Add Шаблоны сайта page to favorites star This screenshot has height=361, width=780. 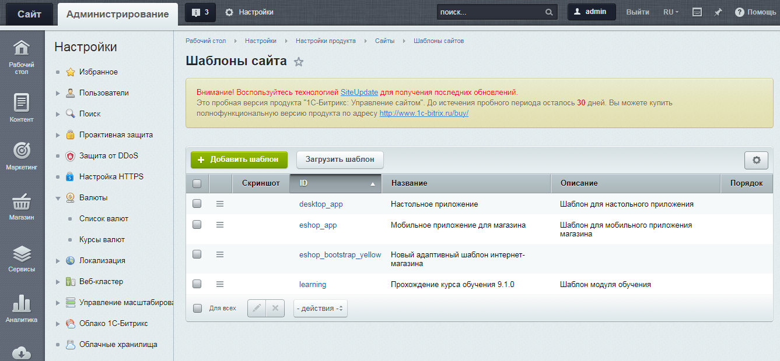point(299,62)
